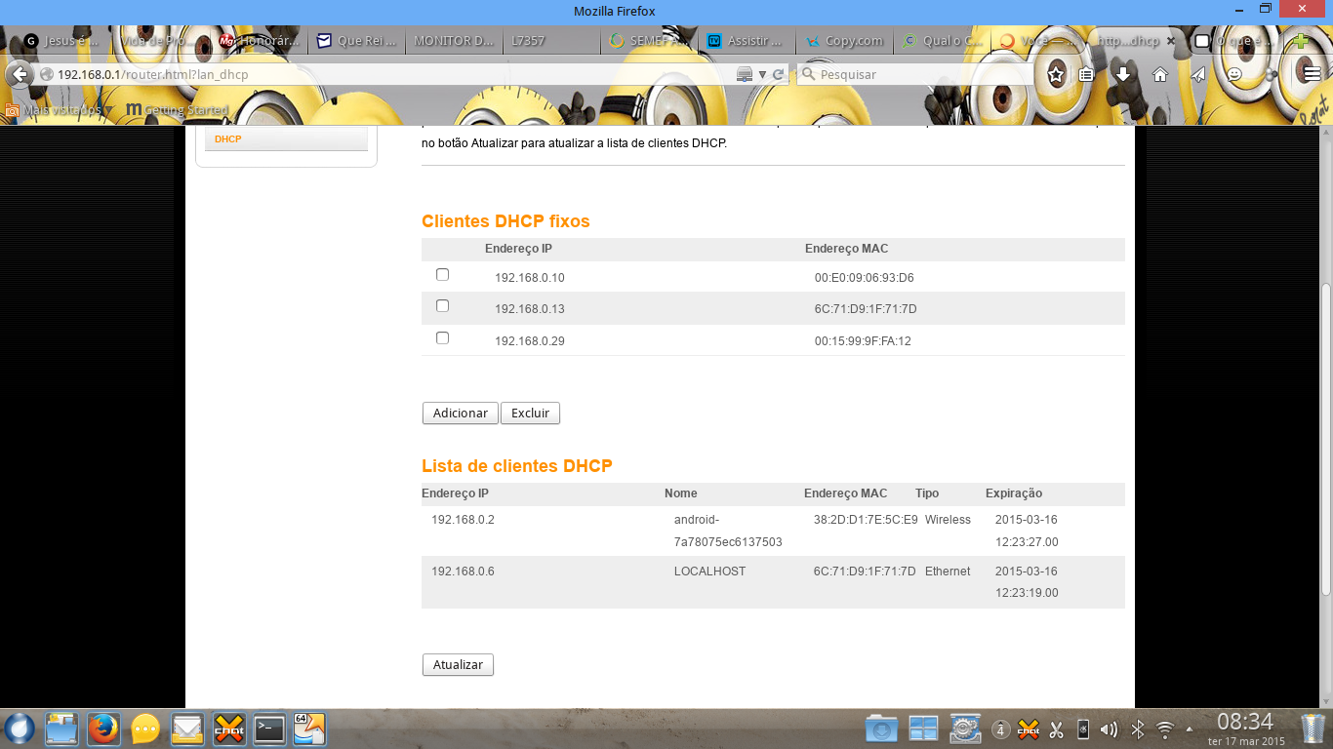
Task: Click the Atualizar button
Action: tap(458, 665)
